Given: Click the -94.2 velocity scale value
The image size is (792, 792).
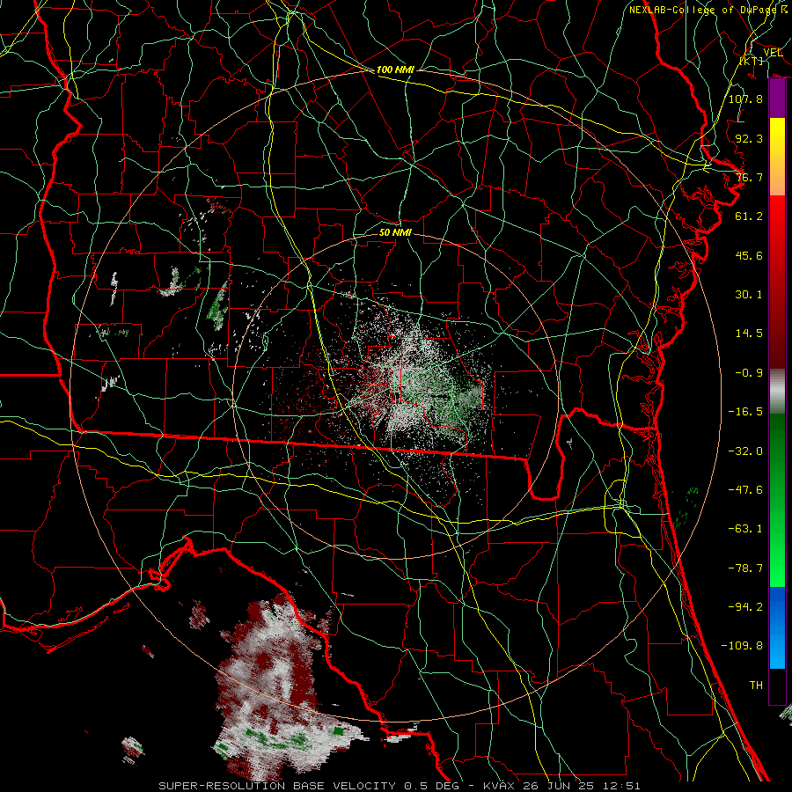Looking at the screenshot, I should [745, 607].
